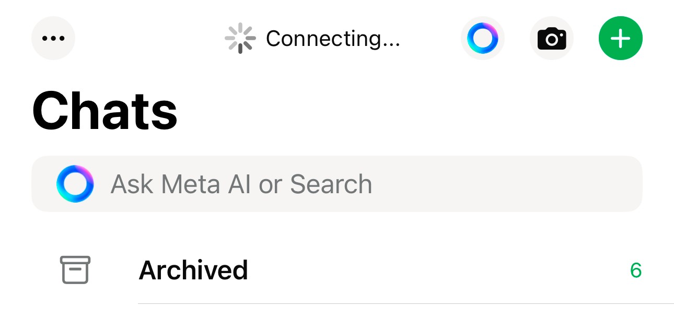674x318 pixels.
Task: Start a new chat with green plus
Action: click(x=621, y=38)
